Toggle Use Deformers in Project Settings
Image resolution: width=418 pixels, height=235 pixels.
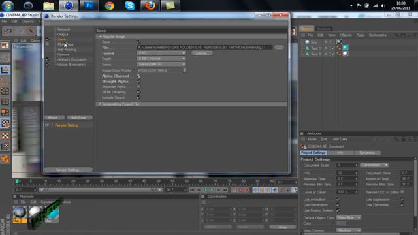tap(402, 205)
